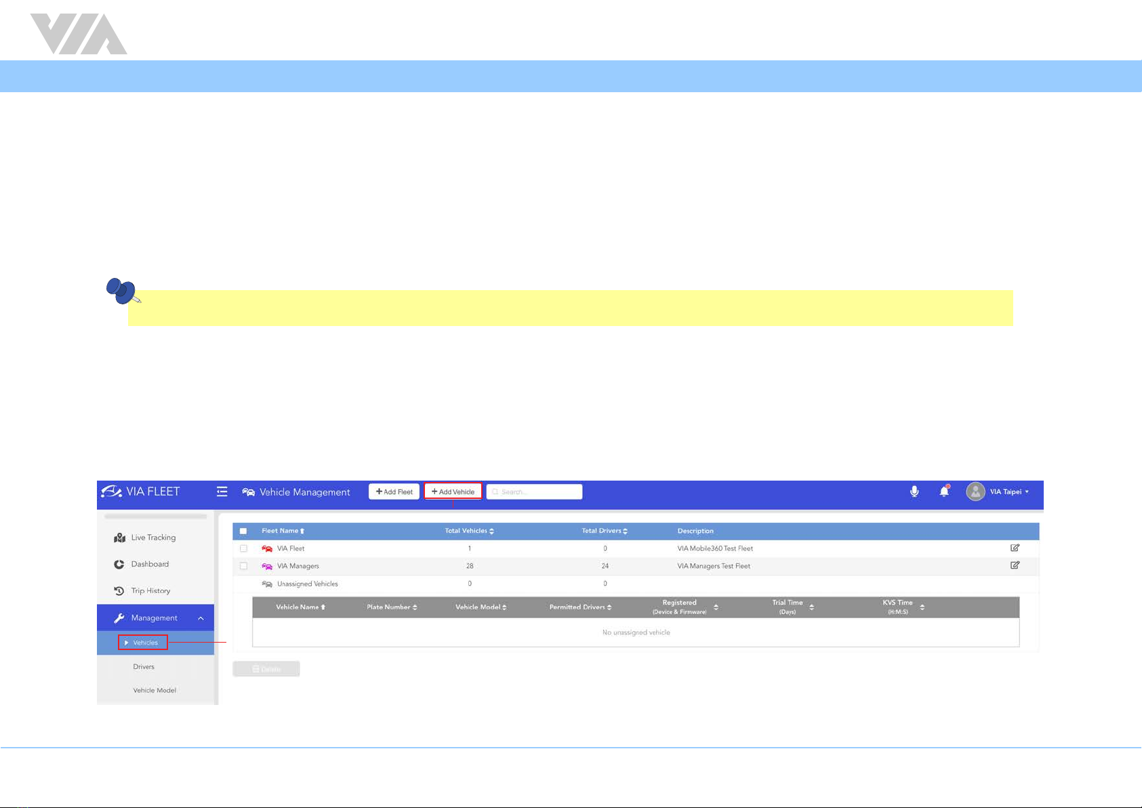Image resolution: width=1142 pixels, height=808 pixels.
Task: Sort by Permitted Drivers arrows
Action: click(x=609, y=607)
